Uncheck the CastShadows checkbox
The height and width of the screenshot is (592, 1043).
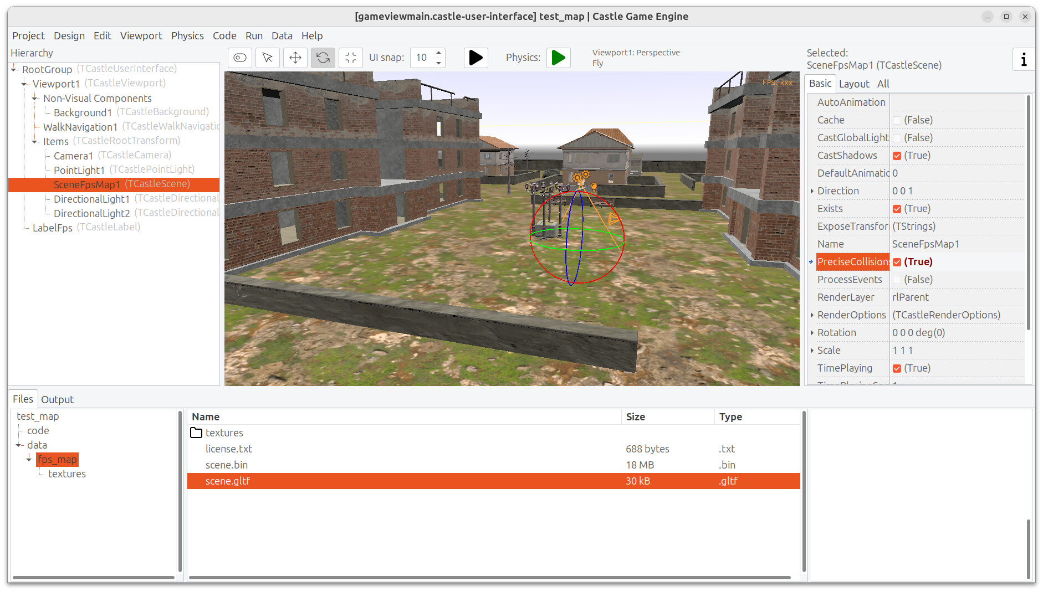897,156
